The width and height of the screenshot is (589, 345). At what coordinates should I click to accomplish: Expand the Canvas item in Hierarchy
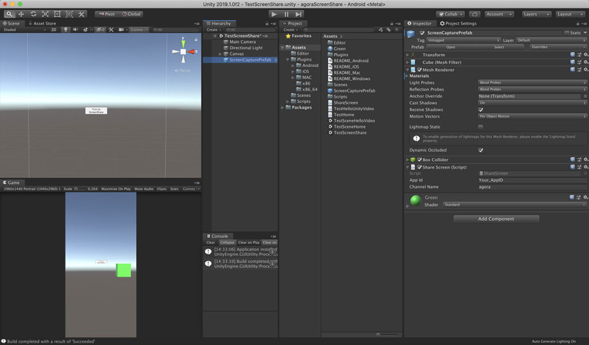tap(220, 54)
